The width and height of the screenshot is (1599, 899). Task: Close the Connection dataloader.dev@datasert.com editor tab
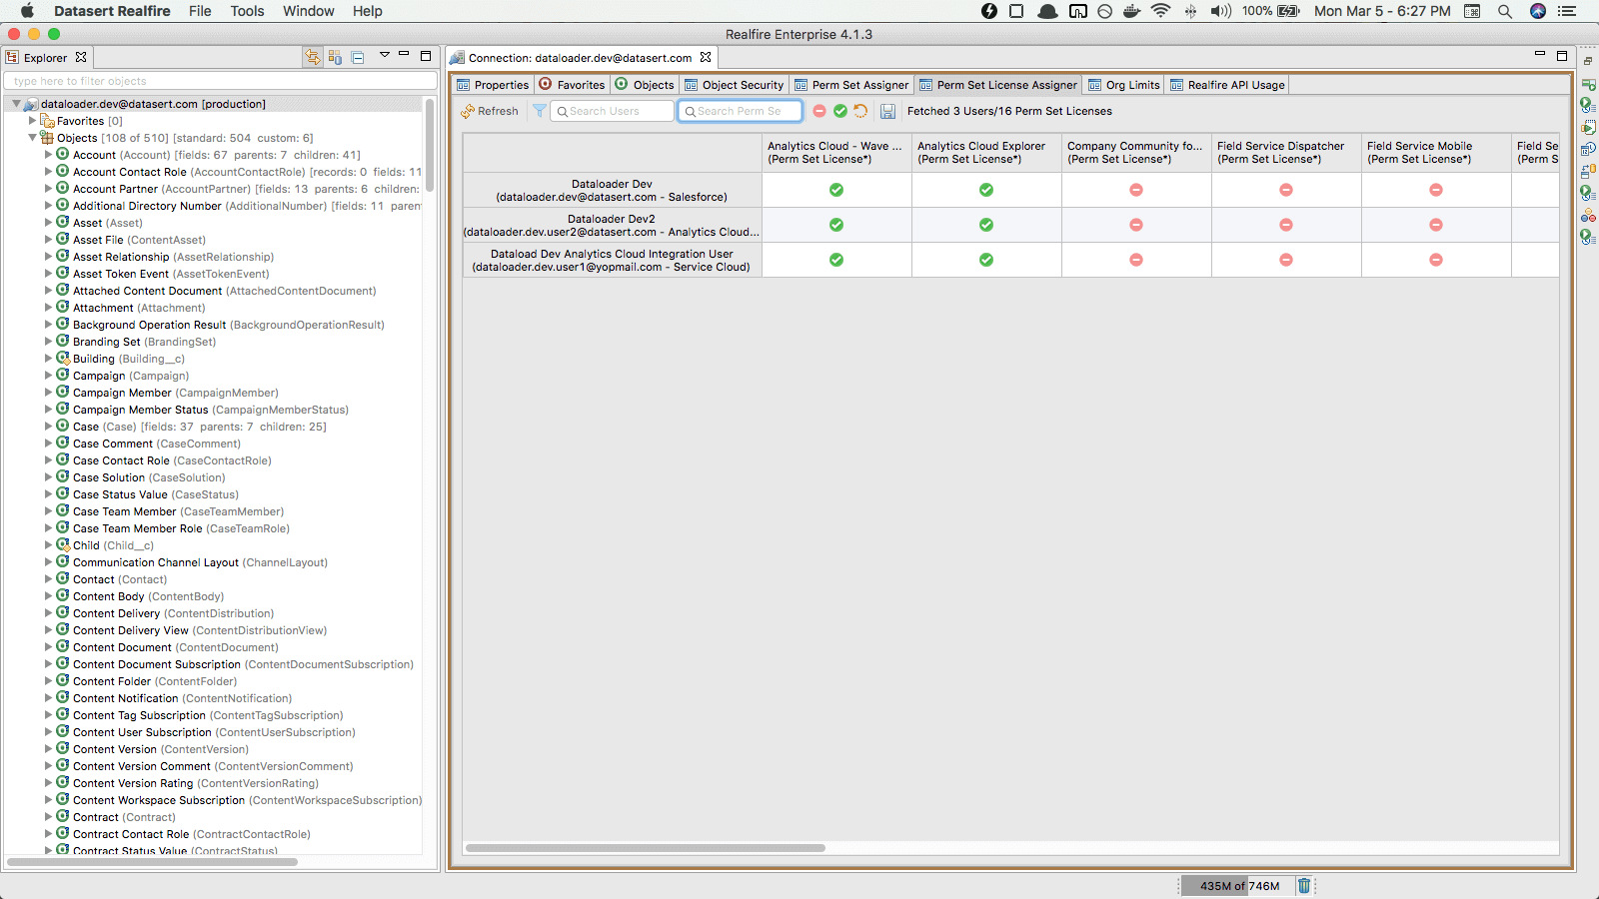coord(706,57)
